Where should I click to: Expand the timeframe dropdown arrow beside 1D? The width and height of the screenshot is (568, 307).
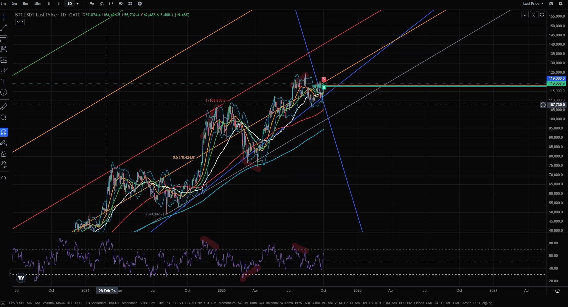[77, 4]
